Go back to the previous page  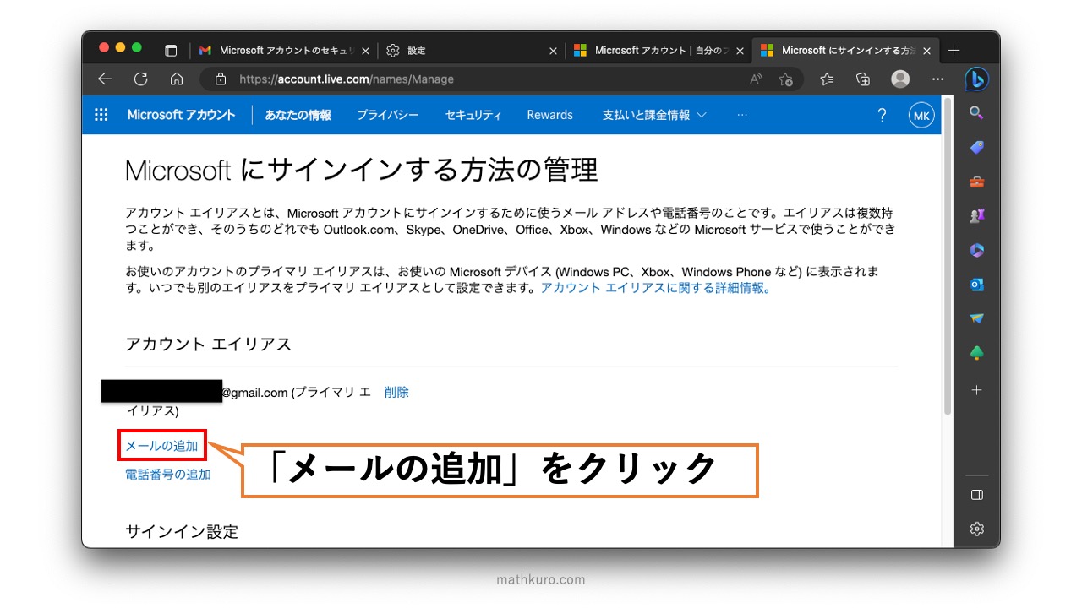point(105,79)
